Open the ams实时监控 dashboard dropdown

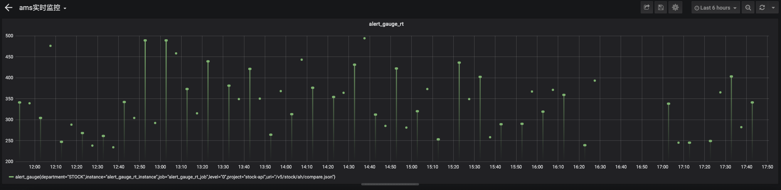pyautogui.click(x=43, y=8)
